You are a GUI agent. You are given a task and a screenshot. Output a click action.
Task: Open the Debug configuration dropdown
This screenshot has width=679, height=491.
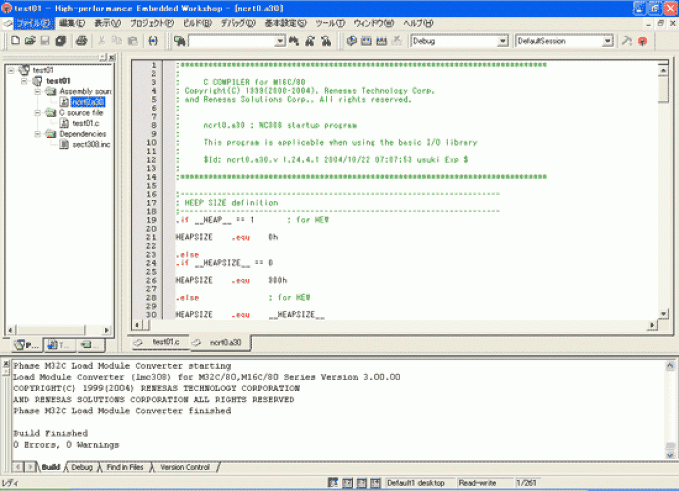[x=503, y=41]
